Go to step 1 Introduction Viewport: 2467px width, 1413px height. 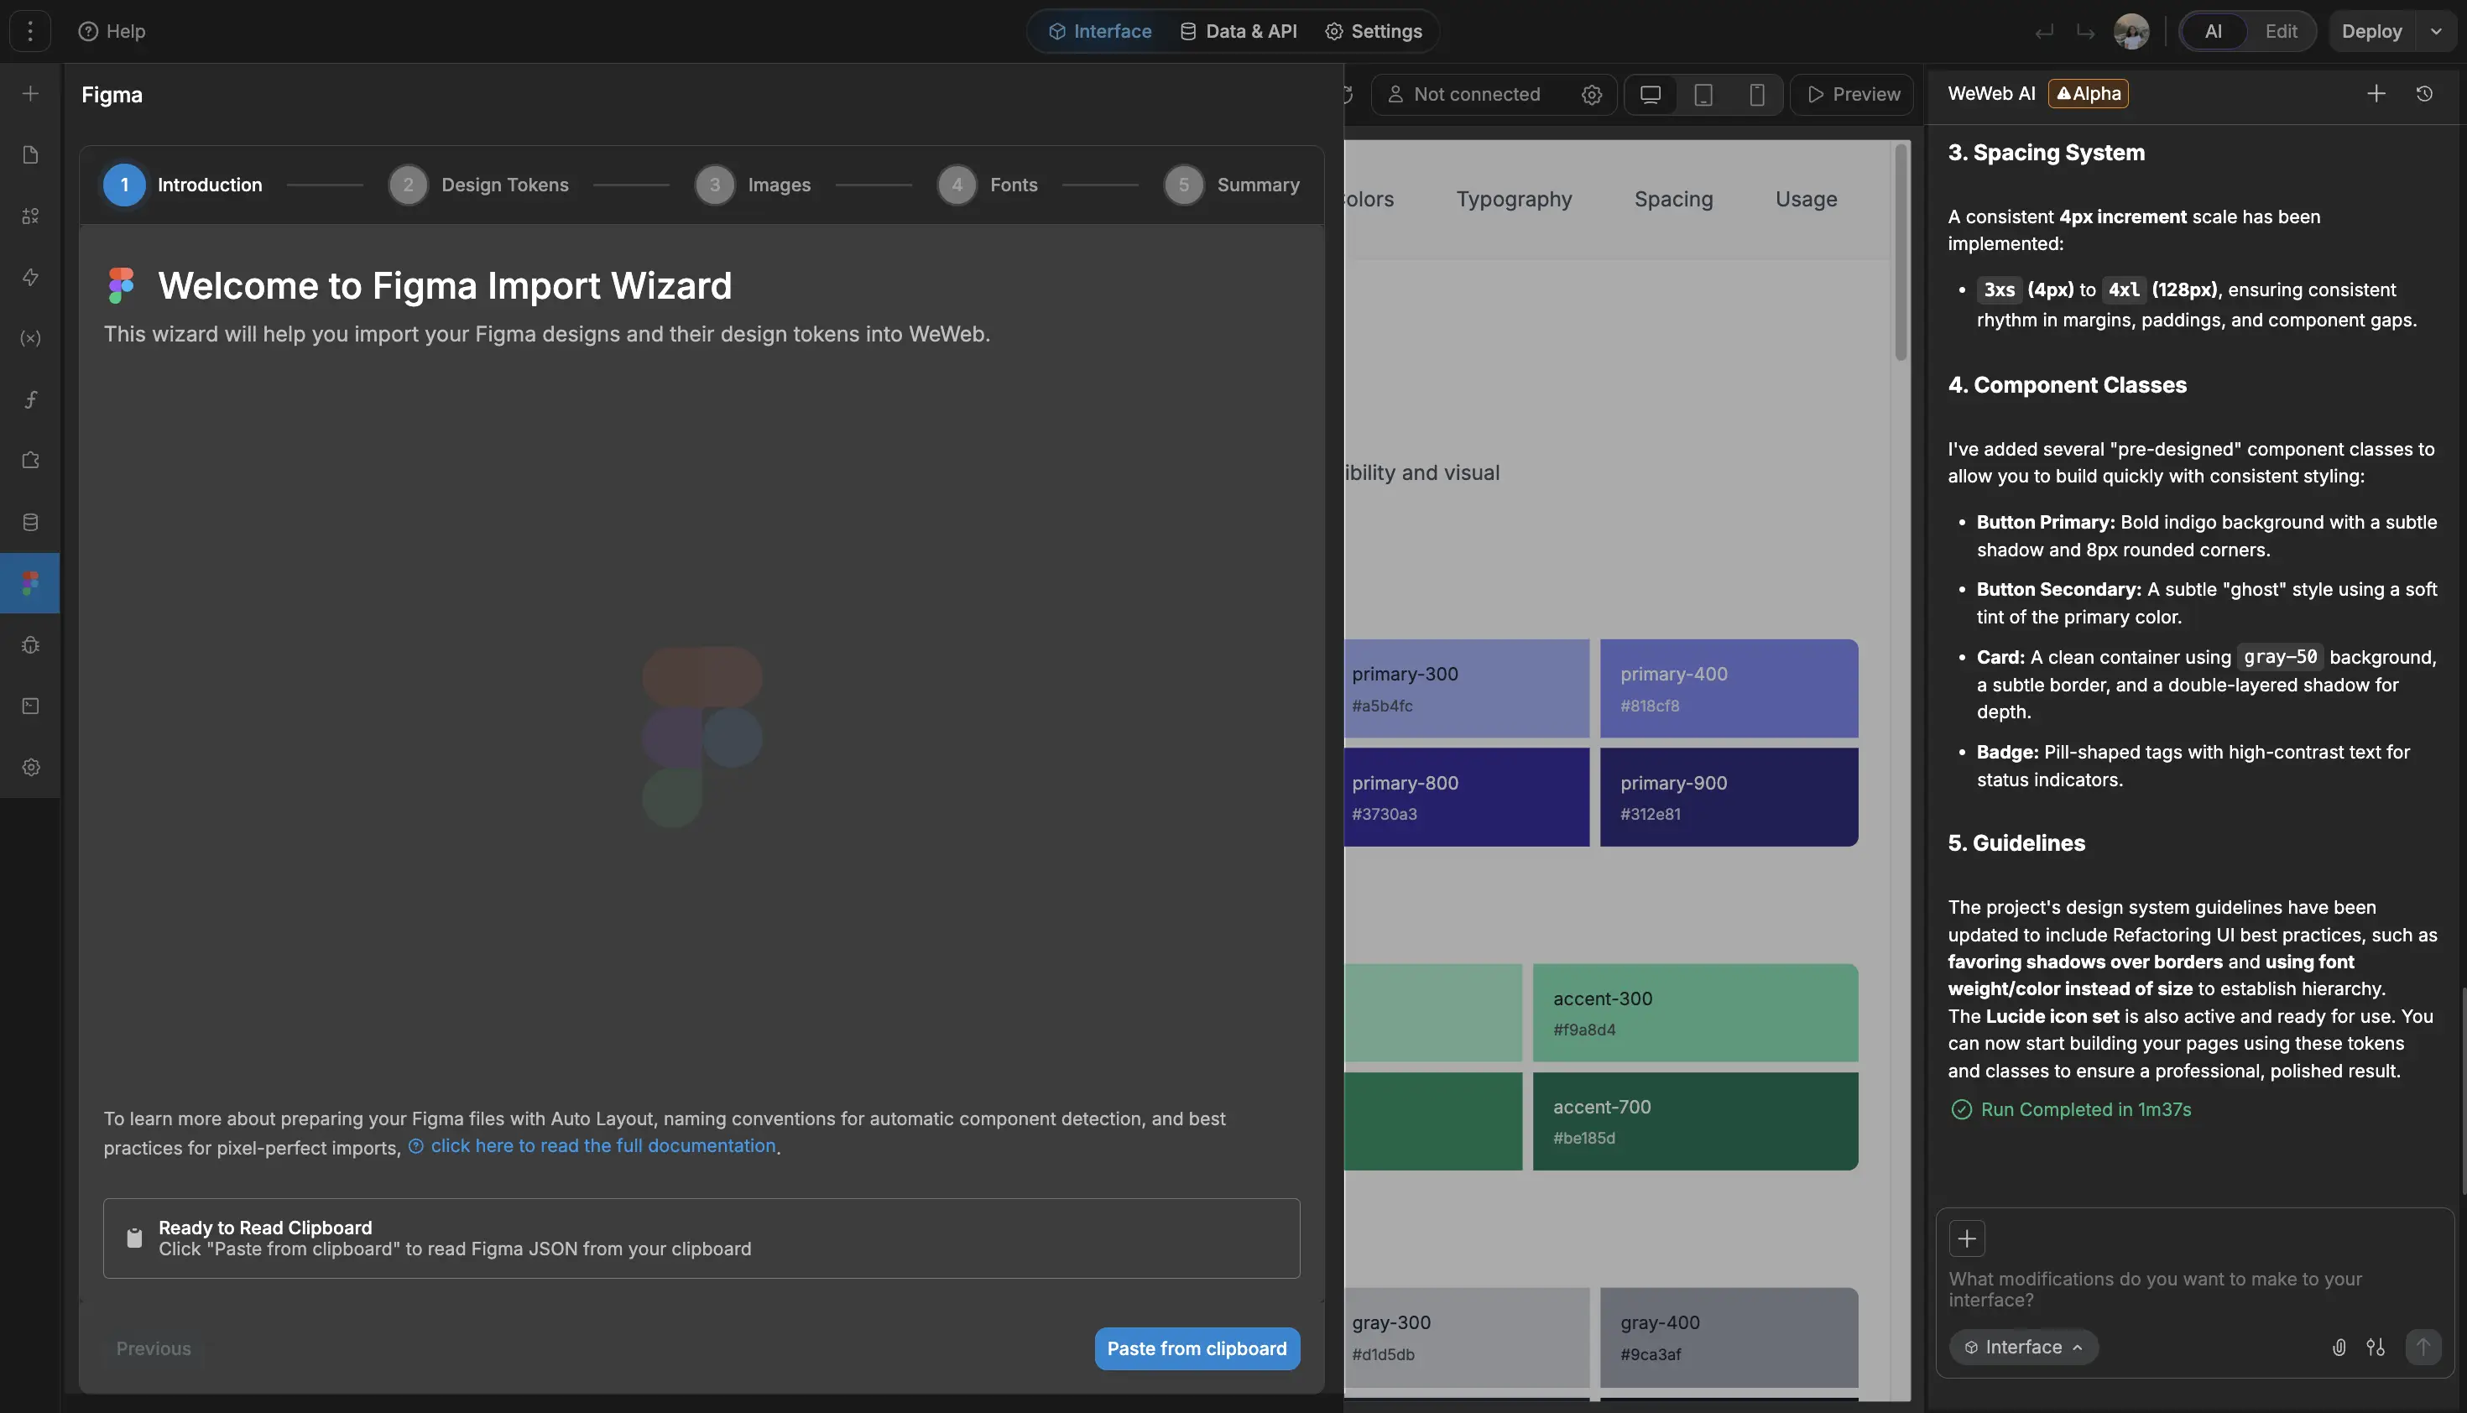click(x=182, y=185)
